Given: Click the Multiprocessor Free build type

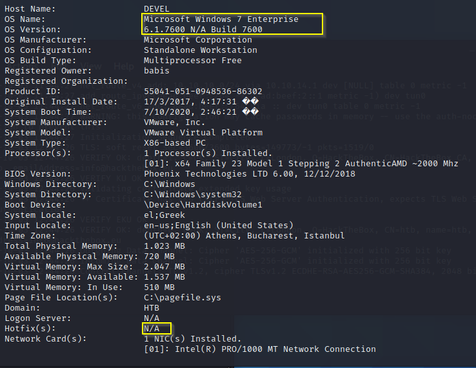Looking at the screenshot, I should pos(192,61).
